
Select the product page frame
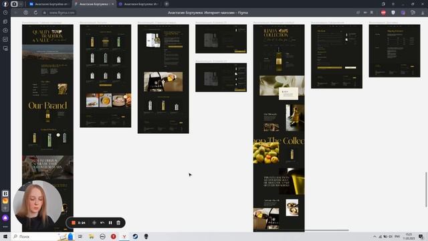[x=163, y=79]
